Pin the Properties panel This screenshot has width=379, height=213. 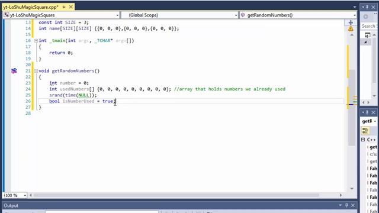coord(367,112)
